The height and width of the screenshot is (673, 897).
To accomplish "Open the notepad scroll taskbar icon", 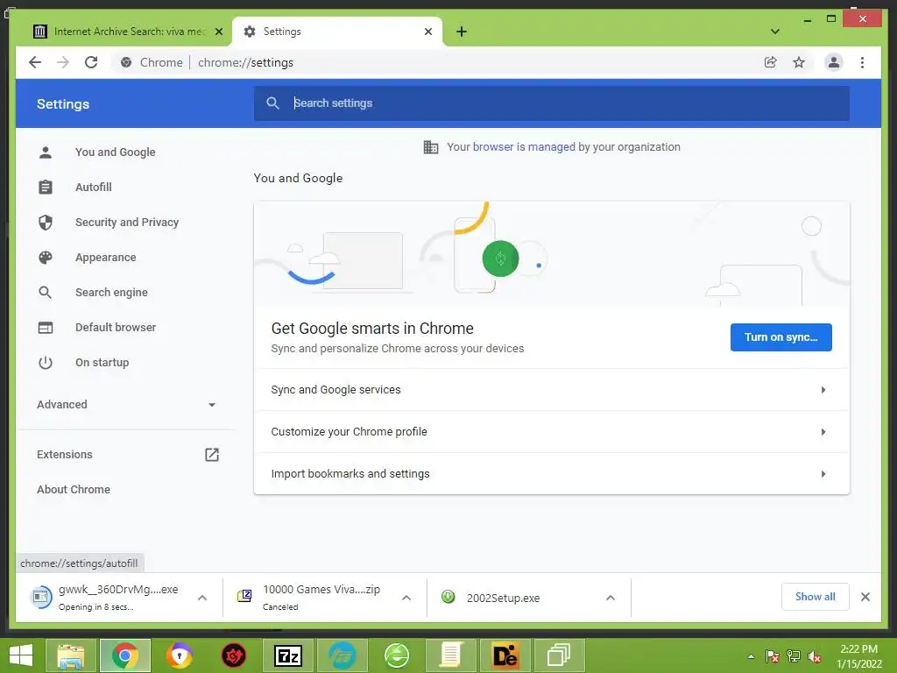I will point(451,655).
